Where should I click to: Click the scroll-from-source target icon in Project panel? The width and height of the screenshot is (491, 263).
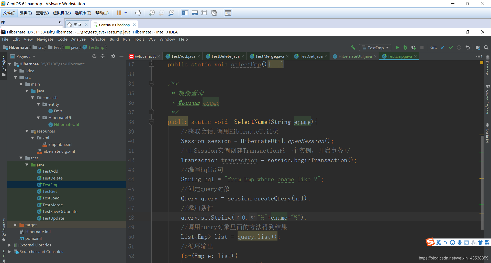point(94,56)
